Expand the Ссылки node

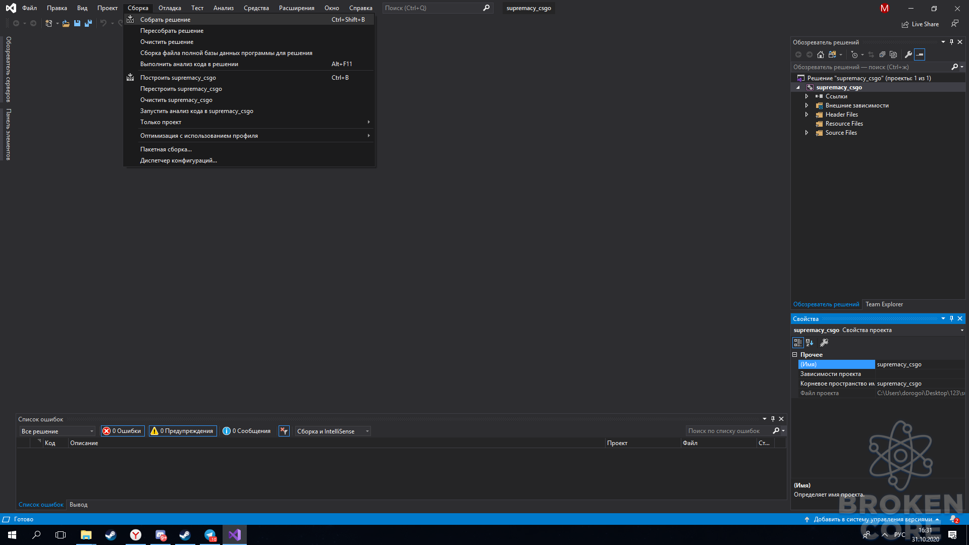tap(806, 96)
